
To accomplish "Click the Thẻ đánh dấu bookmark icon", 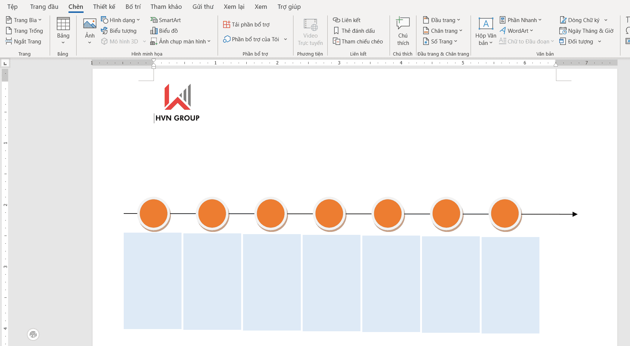I will 336,31.
